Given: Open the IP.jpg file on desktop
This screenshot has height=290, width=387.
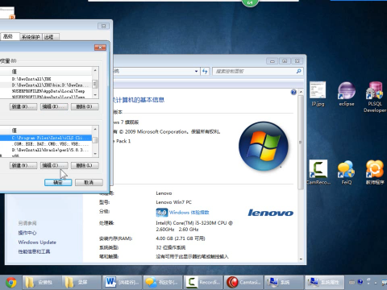Looking at the screenshot, I should (x=318, y=94).
